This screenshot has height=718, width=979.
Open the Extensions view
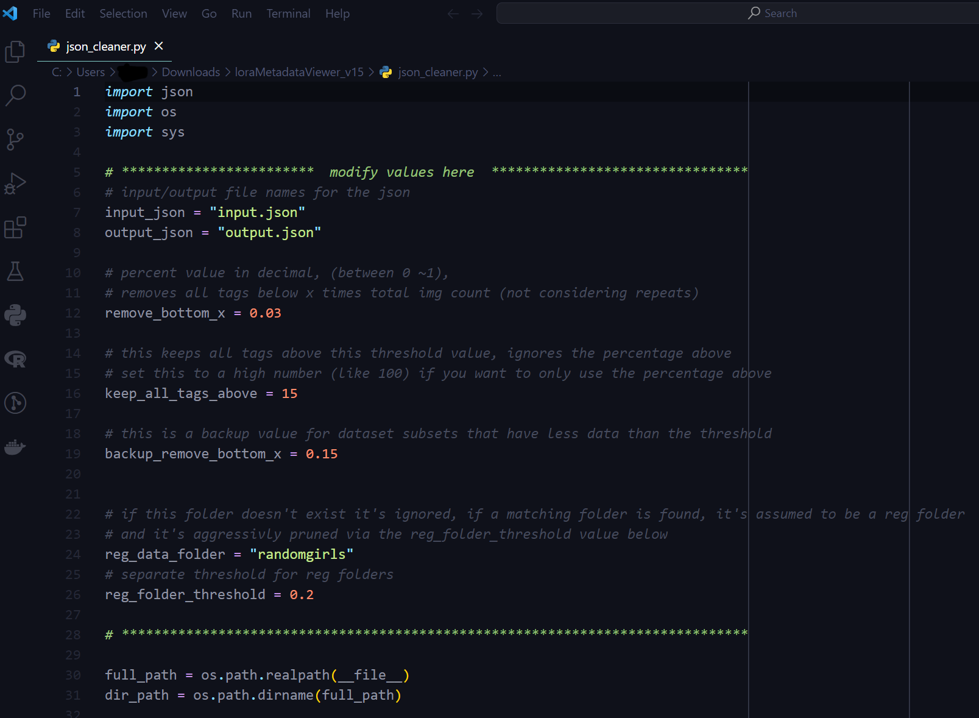(15, 228)
